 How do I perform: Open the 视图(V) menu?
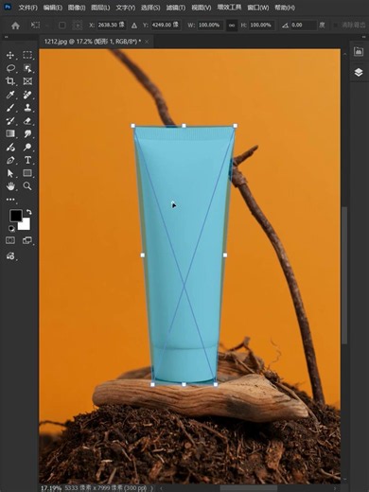tap(202, 8)
